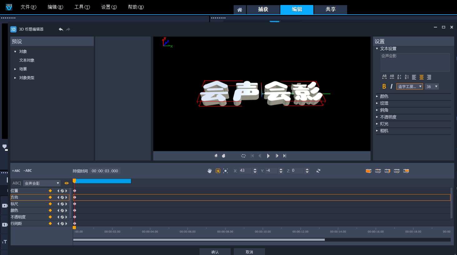
Task: Toggle loop playback in preview
Action: click(x=243, y=156)
